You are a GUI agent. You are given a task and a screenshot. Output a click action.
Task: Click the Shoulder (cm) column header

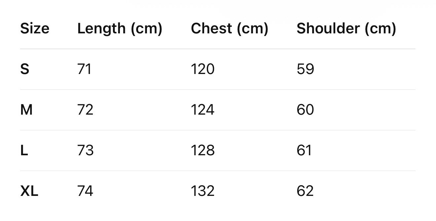(346, 29)
